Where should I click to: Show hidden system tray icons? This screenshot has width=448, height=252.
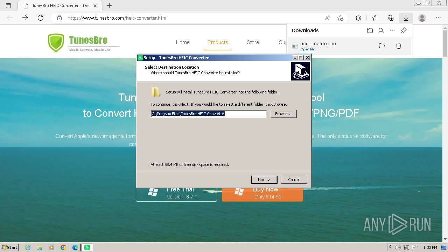tap(390, 247)
